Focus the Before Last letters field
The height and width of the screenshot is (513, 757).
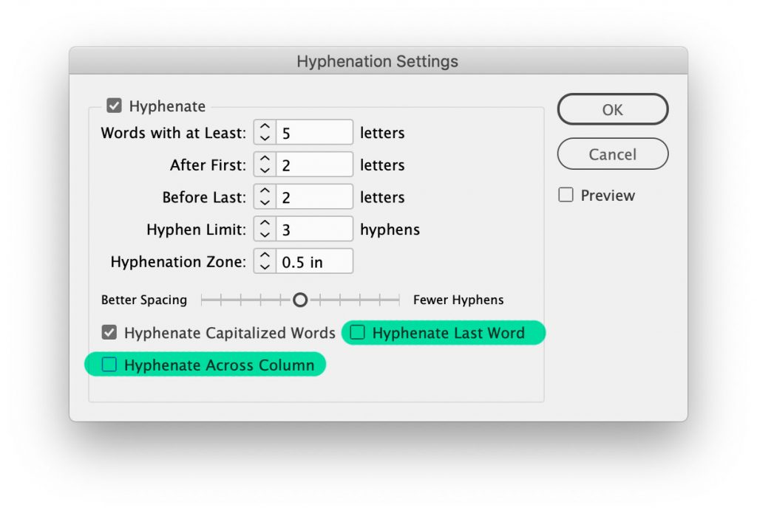314,197
